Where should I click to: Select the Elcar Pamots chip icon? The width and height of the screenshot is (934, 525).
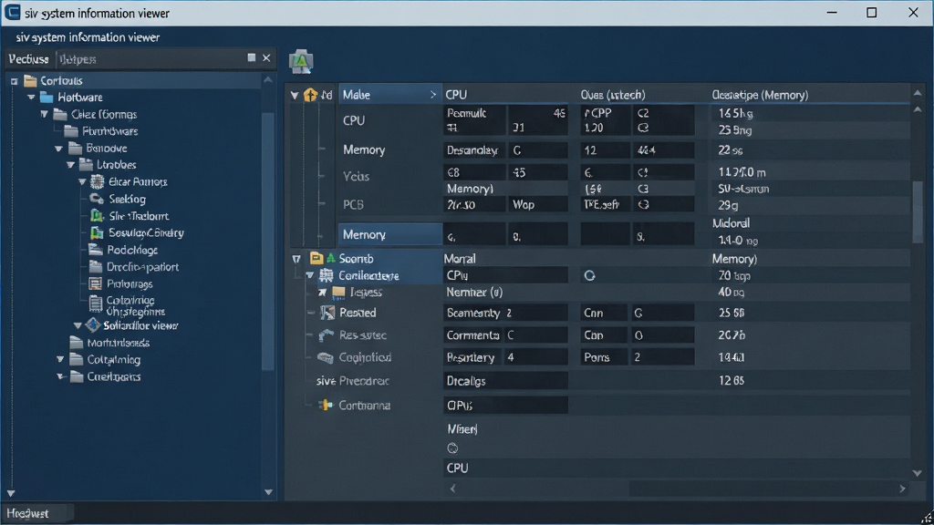(x=97, y=181)
